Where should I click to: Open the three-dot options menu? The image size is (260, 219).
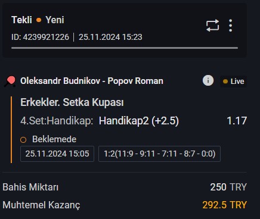coord(230,26)
